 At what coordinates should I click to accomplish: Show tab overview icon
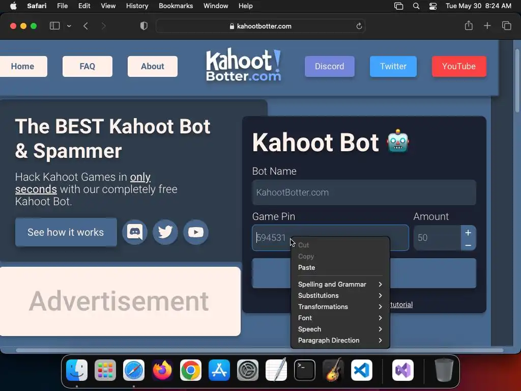[x=506, y=25]
